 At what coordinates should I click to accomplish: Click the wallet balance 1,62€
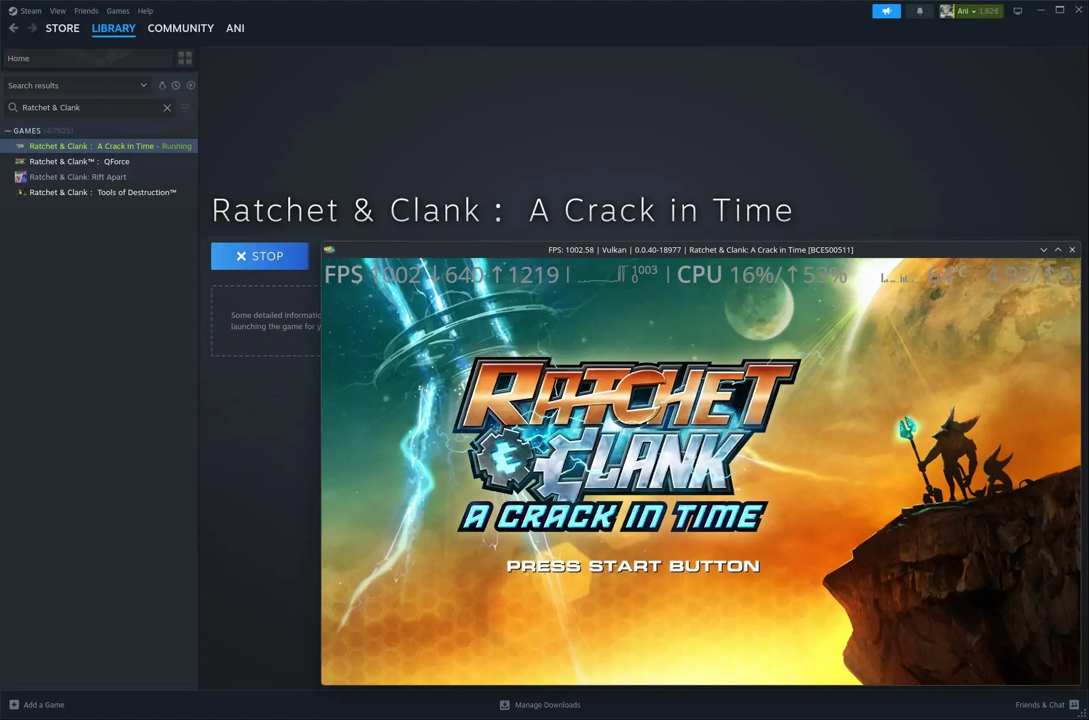pos(989,11)
